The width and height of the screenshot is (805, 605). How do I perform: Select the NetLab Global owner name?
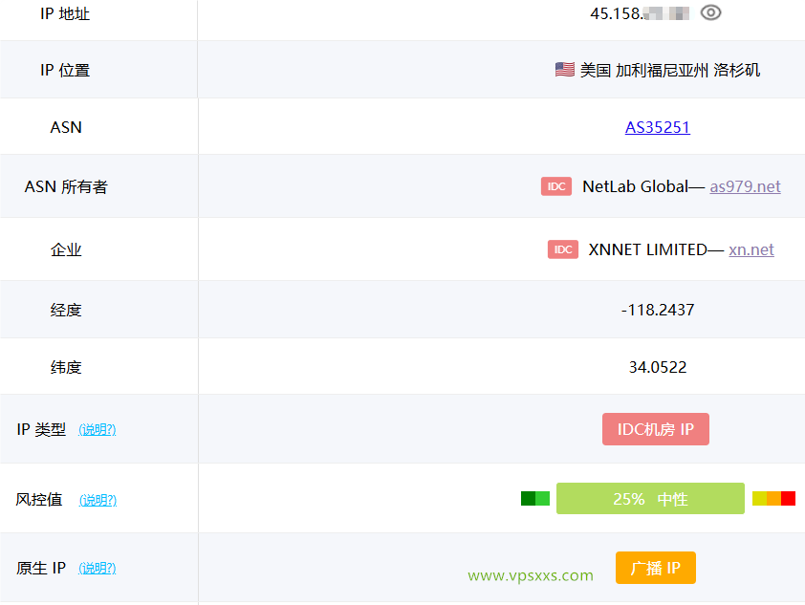[x=635, y=186]
